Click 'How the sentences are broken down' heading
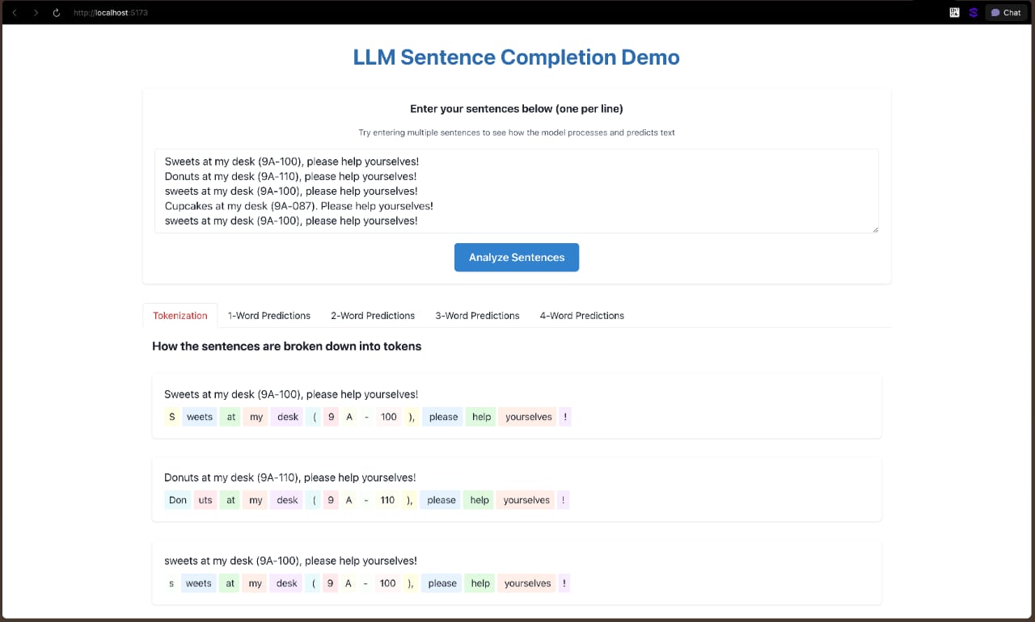The height and width of the screenshot is (622, 1035). (x=286, y=346)
